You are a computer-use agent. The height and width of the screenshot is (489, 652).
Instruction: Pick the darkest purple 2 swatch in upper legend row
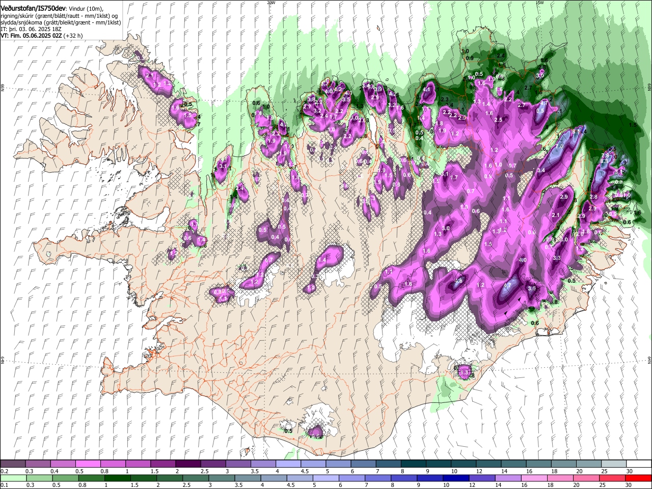click(188, 464)
